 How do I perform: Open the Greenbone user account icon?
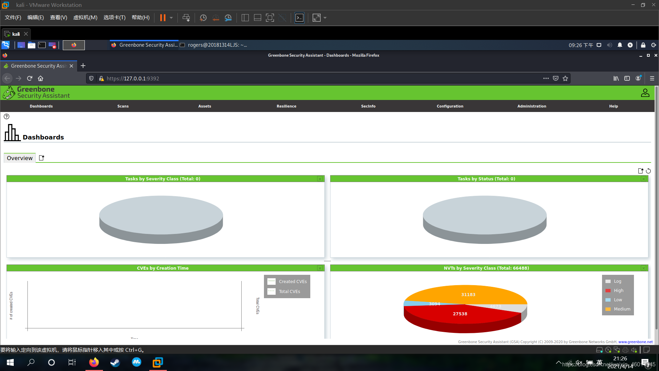pyautogui.click(x=645, y=93)
